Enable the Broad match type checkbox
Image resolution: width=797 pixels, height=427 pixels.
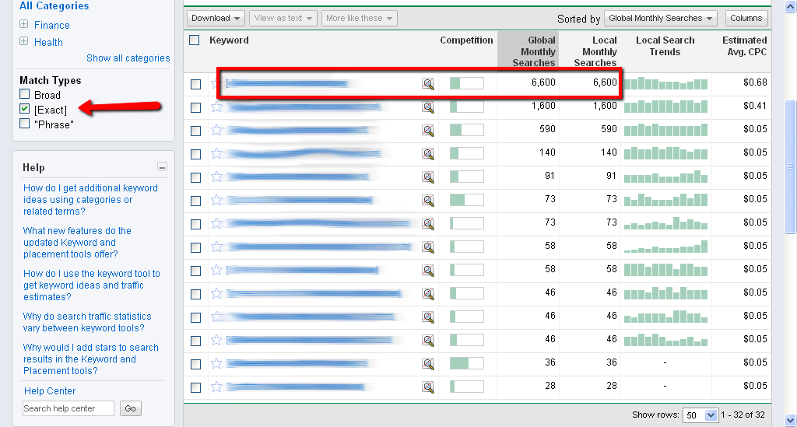pos(25,95)
